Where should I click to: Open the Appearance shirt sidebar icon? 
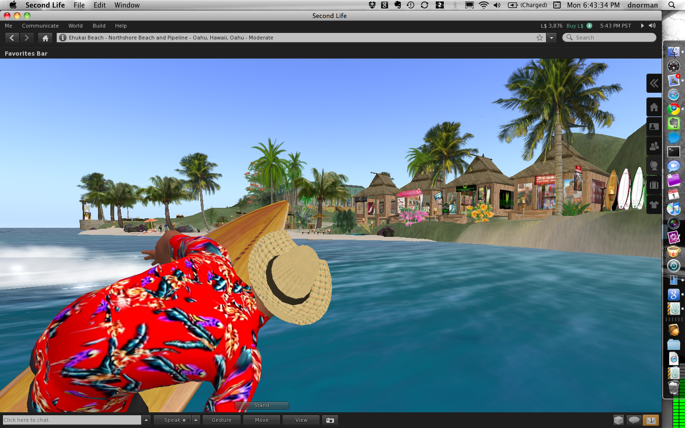click(654, 205)
